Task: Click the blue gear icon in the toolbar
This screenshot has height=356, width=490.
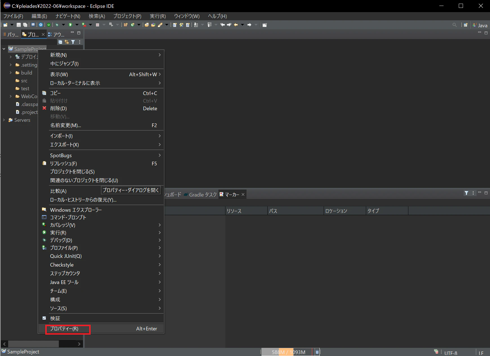Action: pos(41,25)
